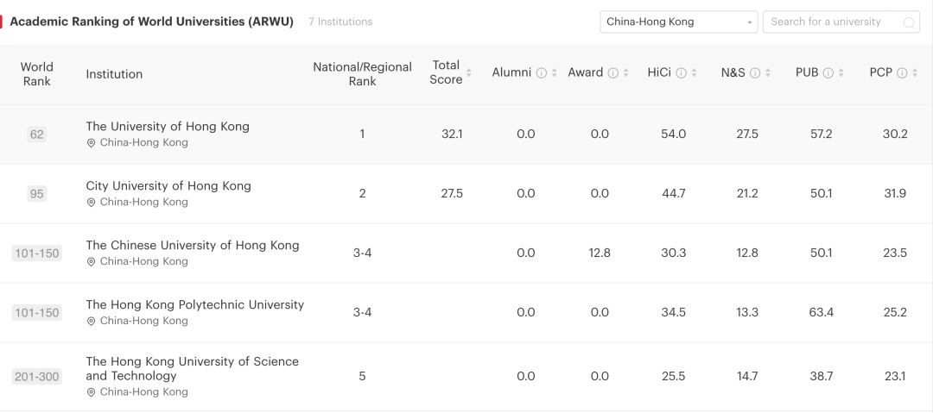
Task: Open The University of Hong Kong link
Action: 168,126
